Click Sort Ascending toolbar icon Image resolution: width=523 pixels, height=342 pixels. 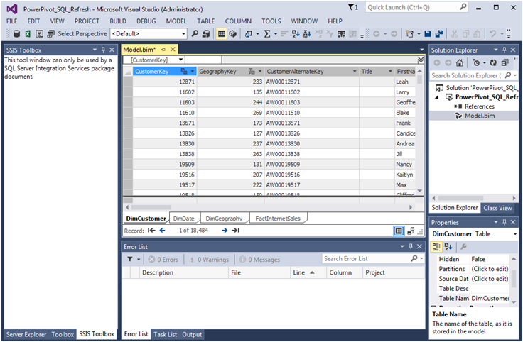click(x=296, y=33)
